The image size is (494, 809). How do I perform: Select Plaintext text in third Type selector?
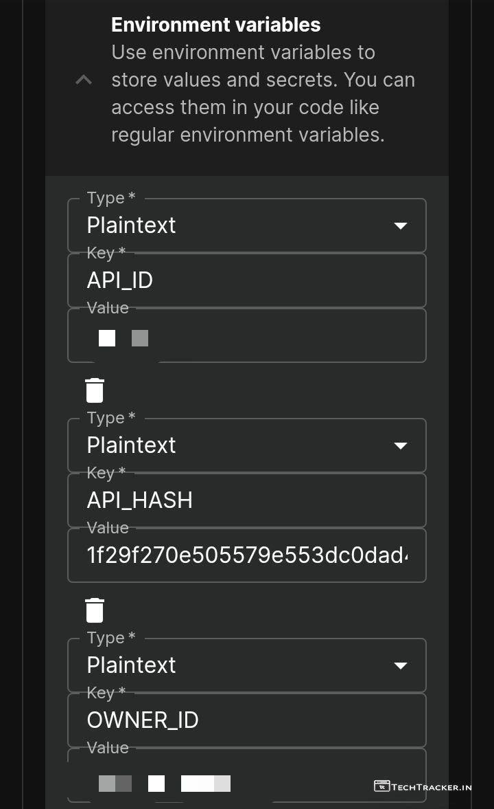pyautogui.click(x=131, y=665)
